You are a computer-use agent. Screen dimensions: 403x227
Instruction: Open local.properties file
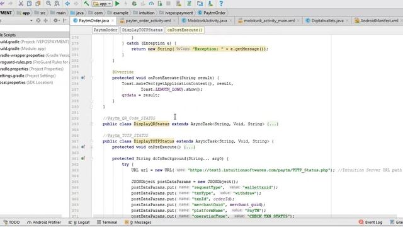(26, 83)
